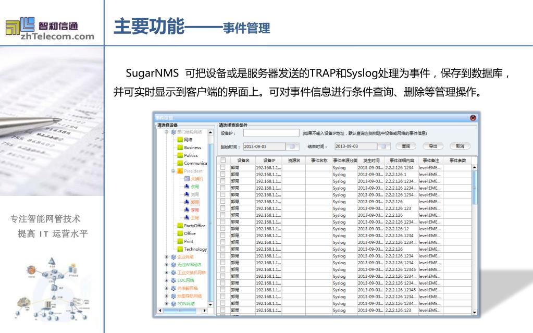Click the device tree scroll-right arrow

click(204, 311)
